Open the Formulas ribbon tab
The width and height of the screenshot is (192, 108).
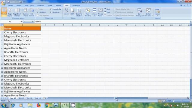[41, 5]
